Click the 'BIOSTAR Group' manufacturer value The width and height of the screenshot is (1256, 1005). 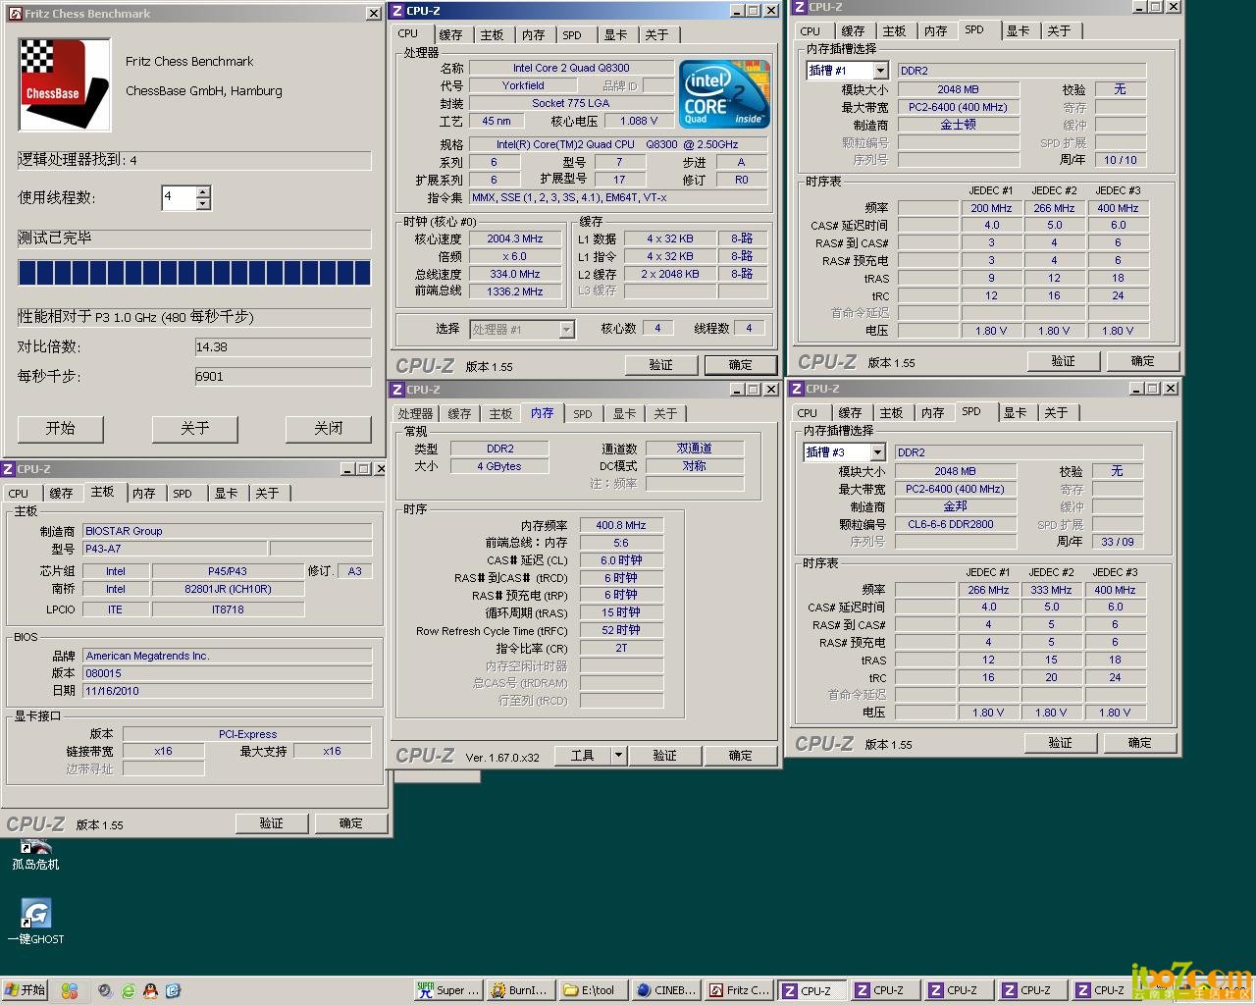pos(228,531)
